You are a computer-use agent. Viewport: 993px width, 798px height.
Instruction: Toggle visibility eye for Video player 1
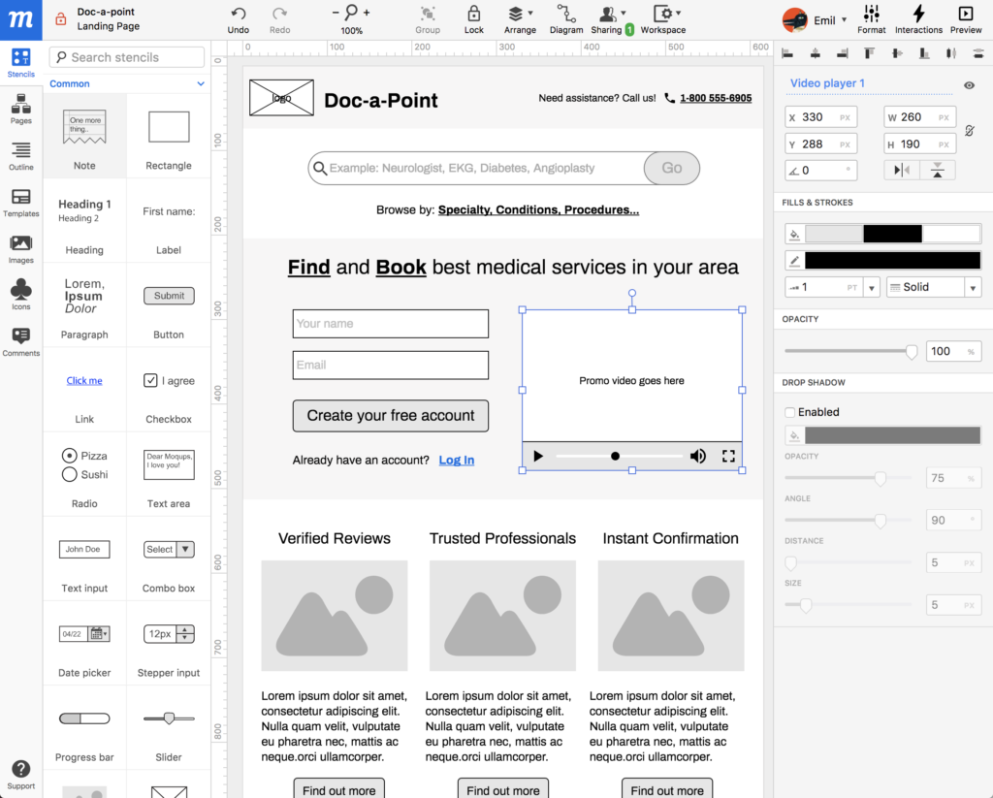969,85
